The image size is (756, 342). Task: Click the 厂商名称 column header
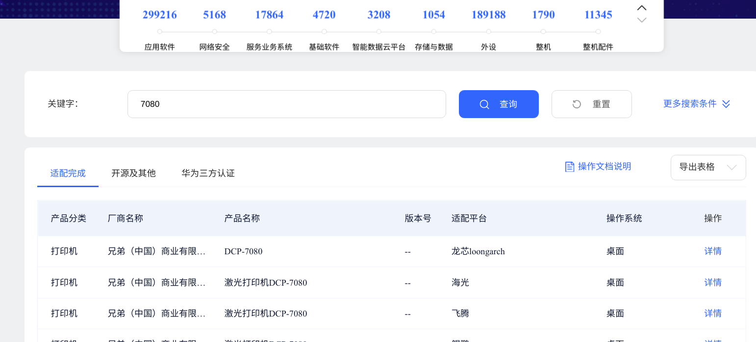tap(126, 219)
